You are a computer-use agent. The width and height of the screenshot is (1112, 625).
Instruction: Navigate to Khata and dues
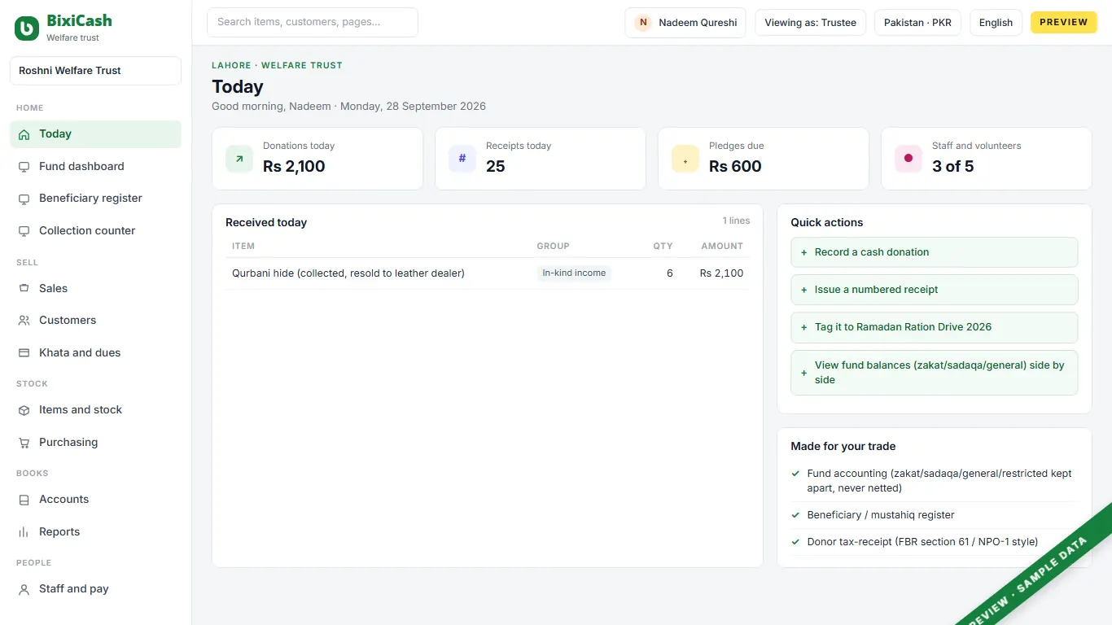coord(95,353)
